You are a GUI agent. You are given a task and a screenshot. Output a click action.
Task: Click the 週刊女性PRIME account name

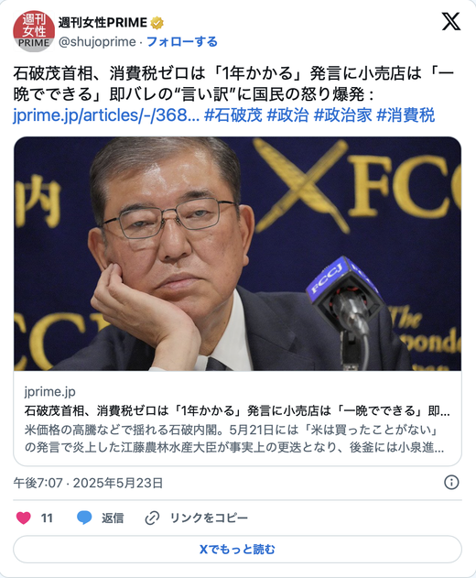103,23
